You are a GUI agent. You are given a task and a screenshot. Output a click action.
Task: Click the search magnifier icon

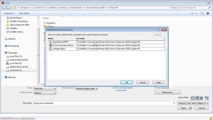pyautogui.click(x=209, y=8)
